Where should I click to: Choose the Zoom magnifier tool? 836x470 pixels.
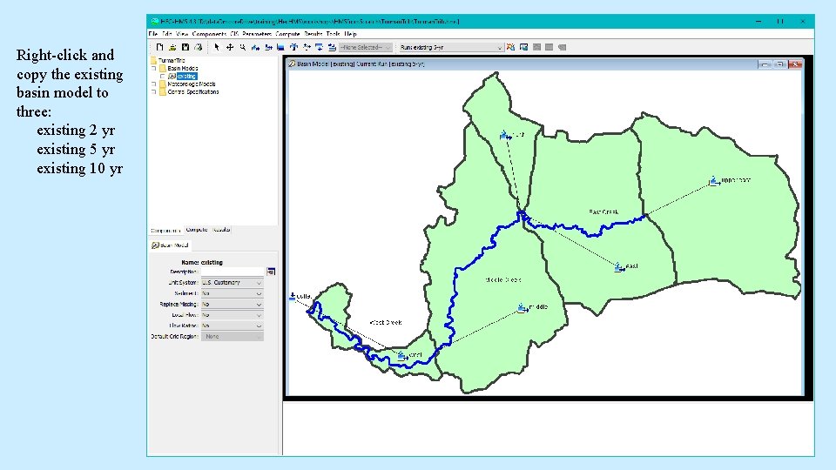point(243,47)
